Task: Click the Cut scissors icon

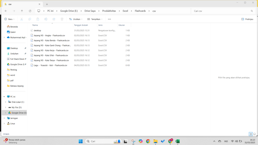Action: point(22,19)
